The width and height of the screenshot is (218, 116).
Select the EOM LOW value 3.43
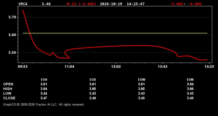(x=190, y=93)
